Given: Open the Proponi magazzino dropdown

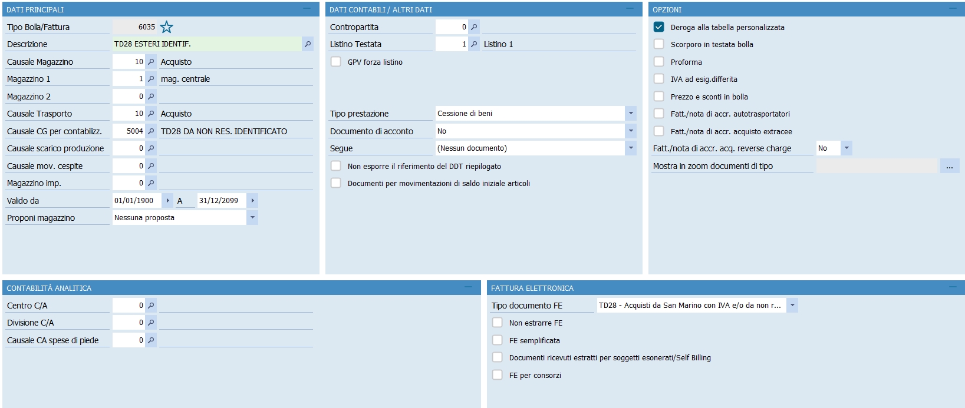Looking at the screenshot, I should tap(252, 218).
